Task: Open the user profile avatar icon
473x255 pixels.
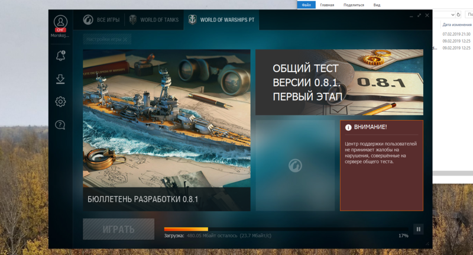Action: tap(61, 22)
